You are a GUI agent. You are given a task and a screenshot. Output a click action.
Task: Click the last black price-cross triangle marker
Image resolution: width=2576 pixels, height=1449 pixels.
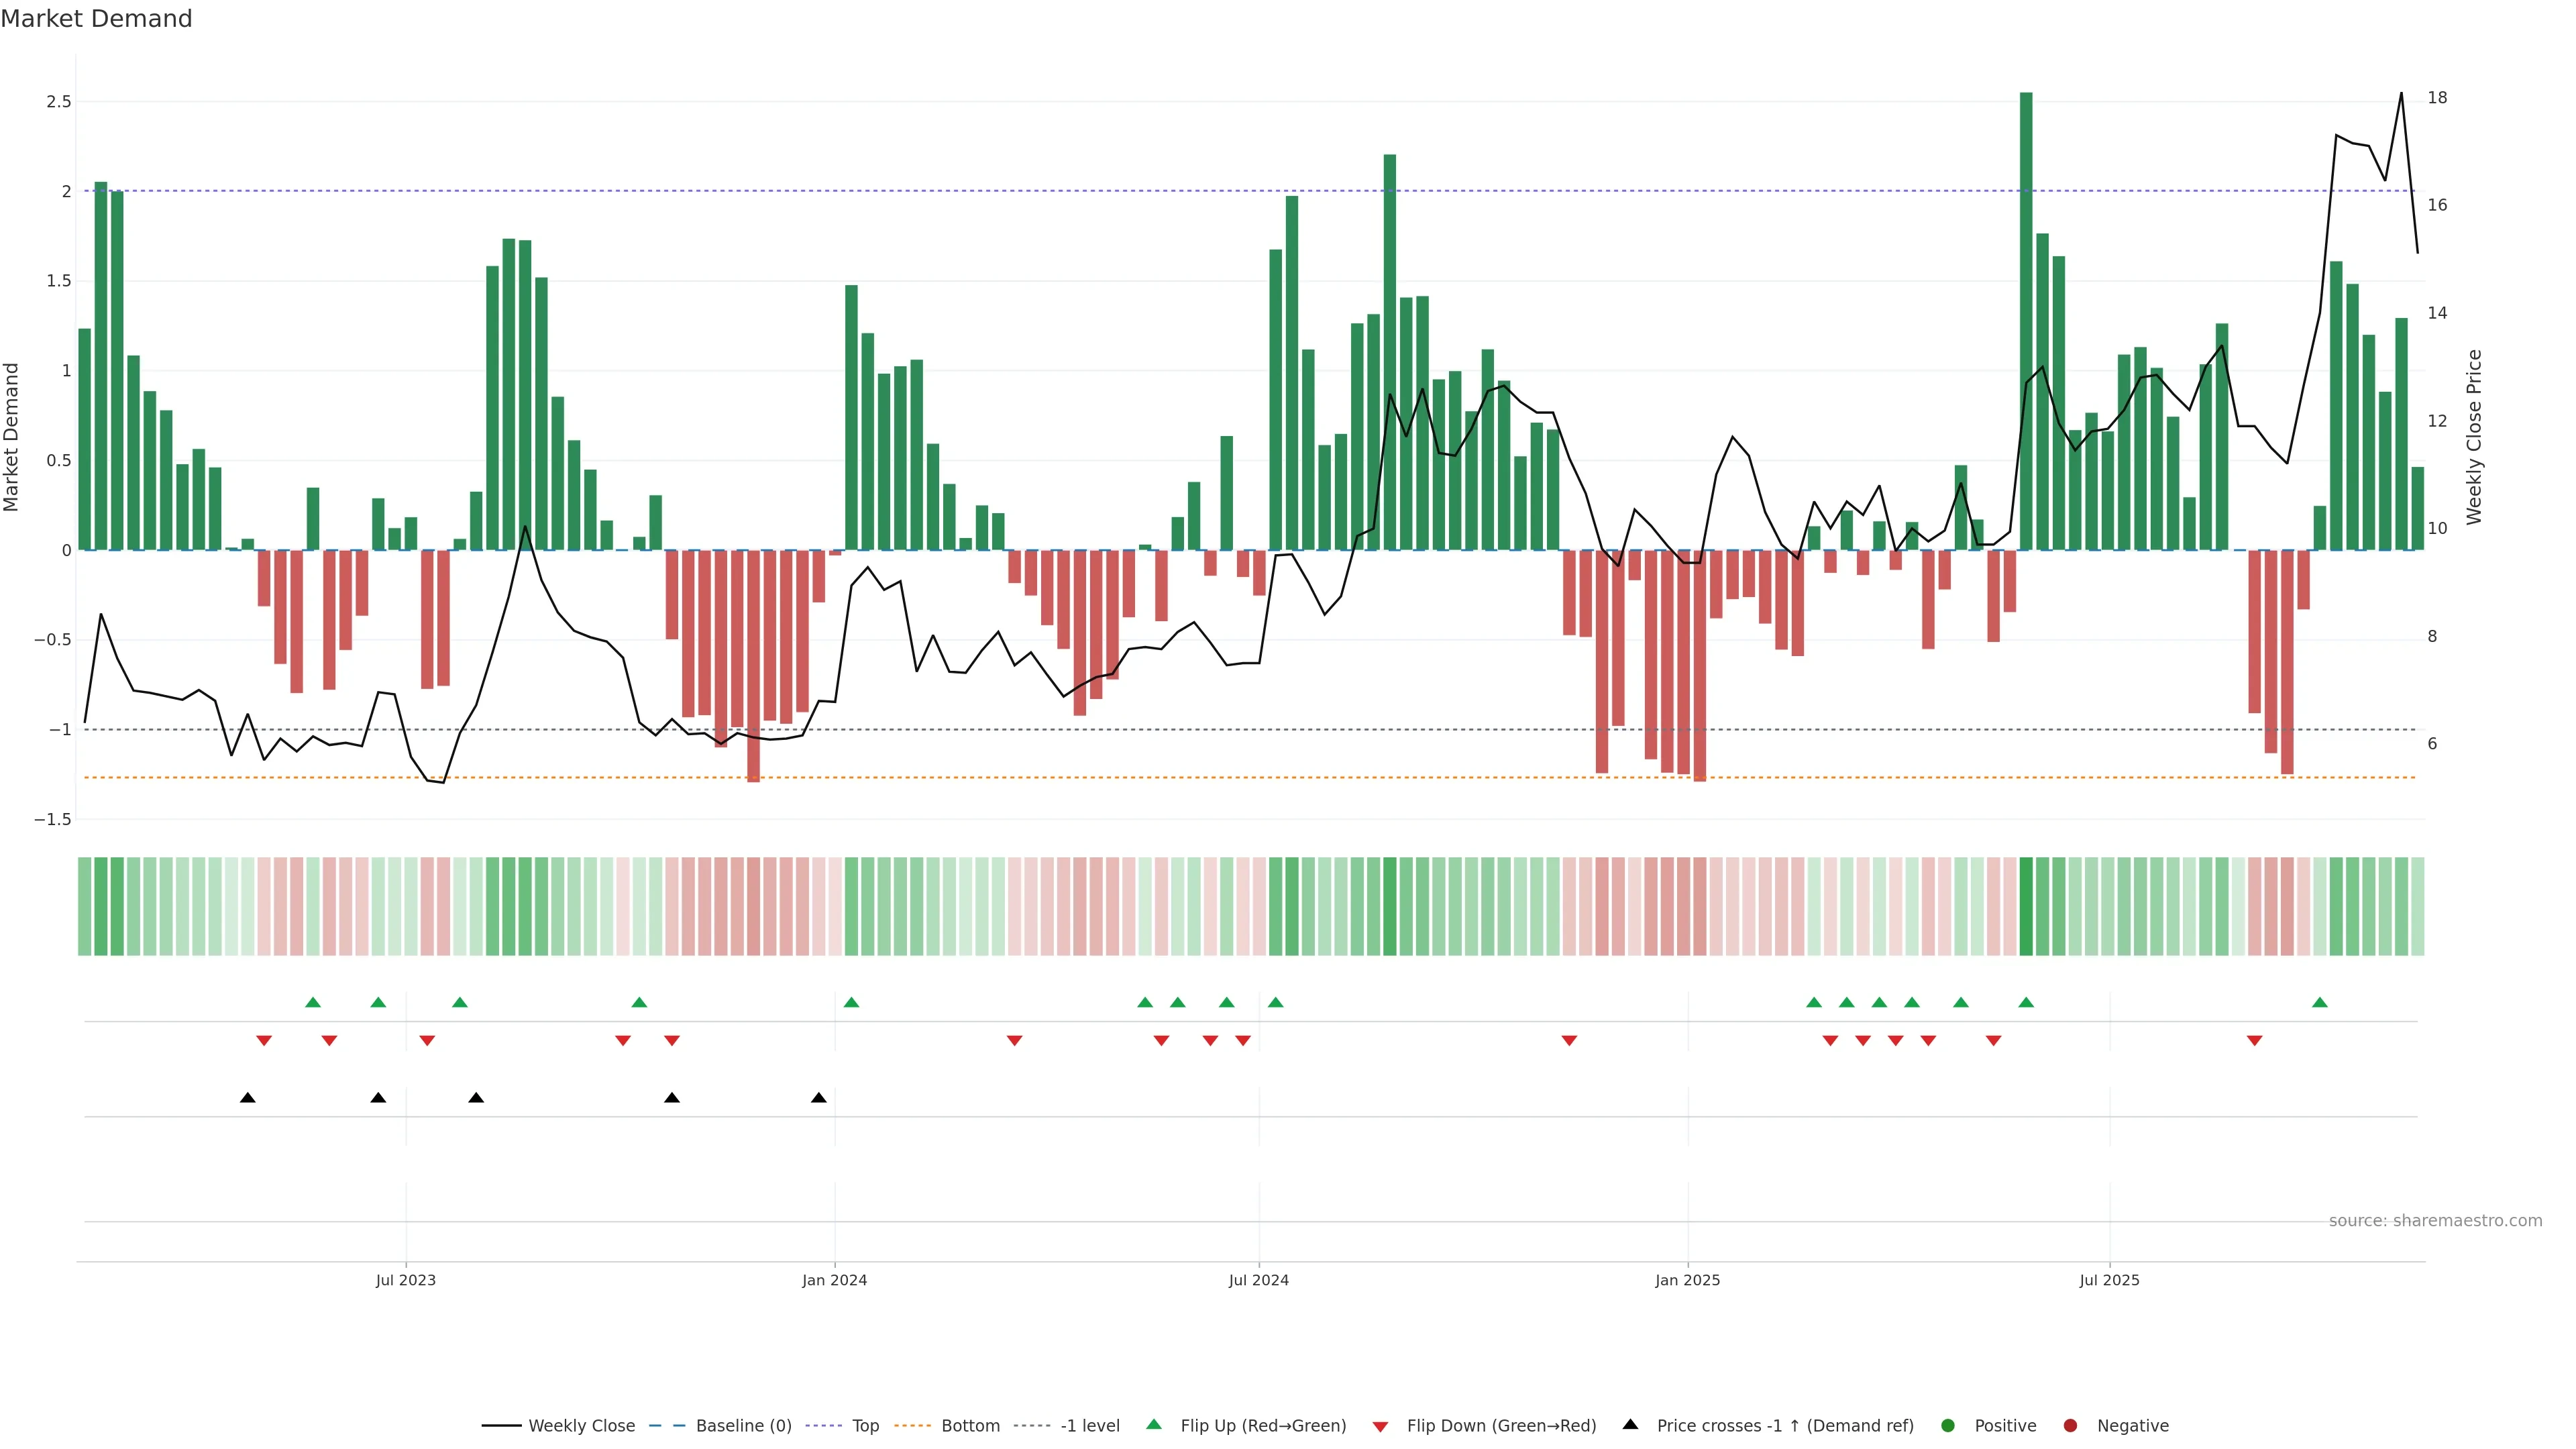click(x=819, y=1098)
